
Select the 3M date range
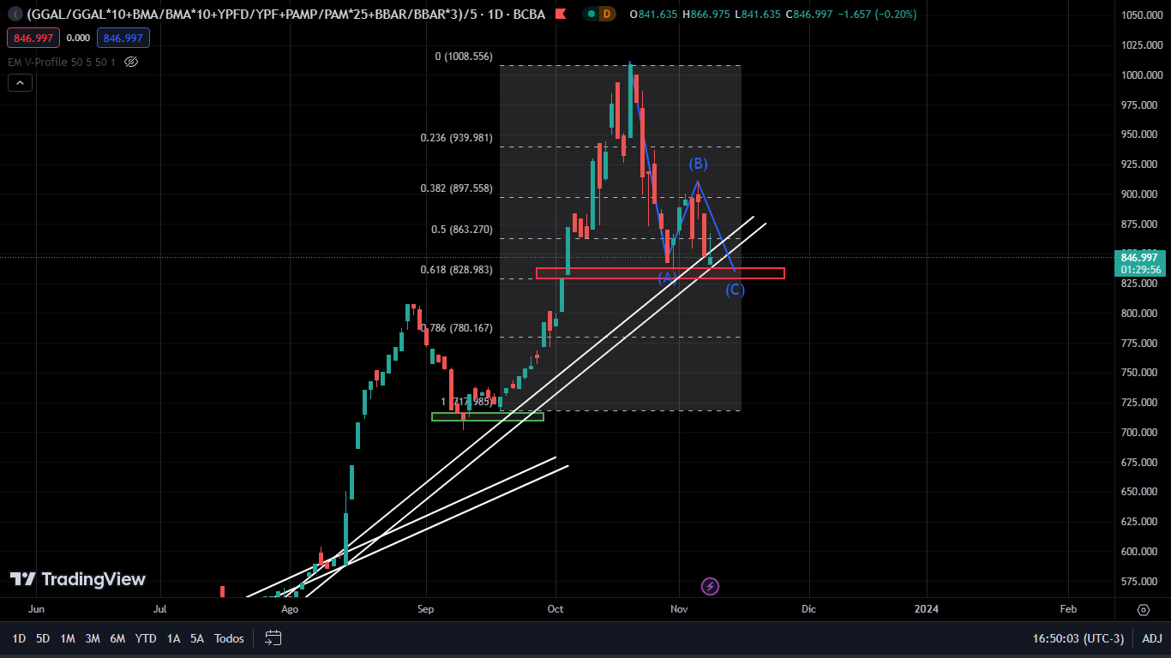pos(93,638)
